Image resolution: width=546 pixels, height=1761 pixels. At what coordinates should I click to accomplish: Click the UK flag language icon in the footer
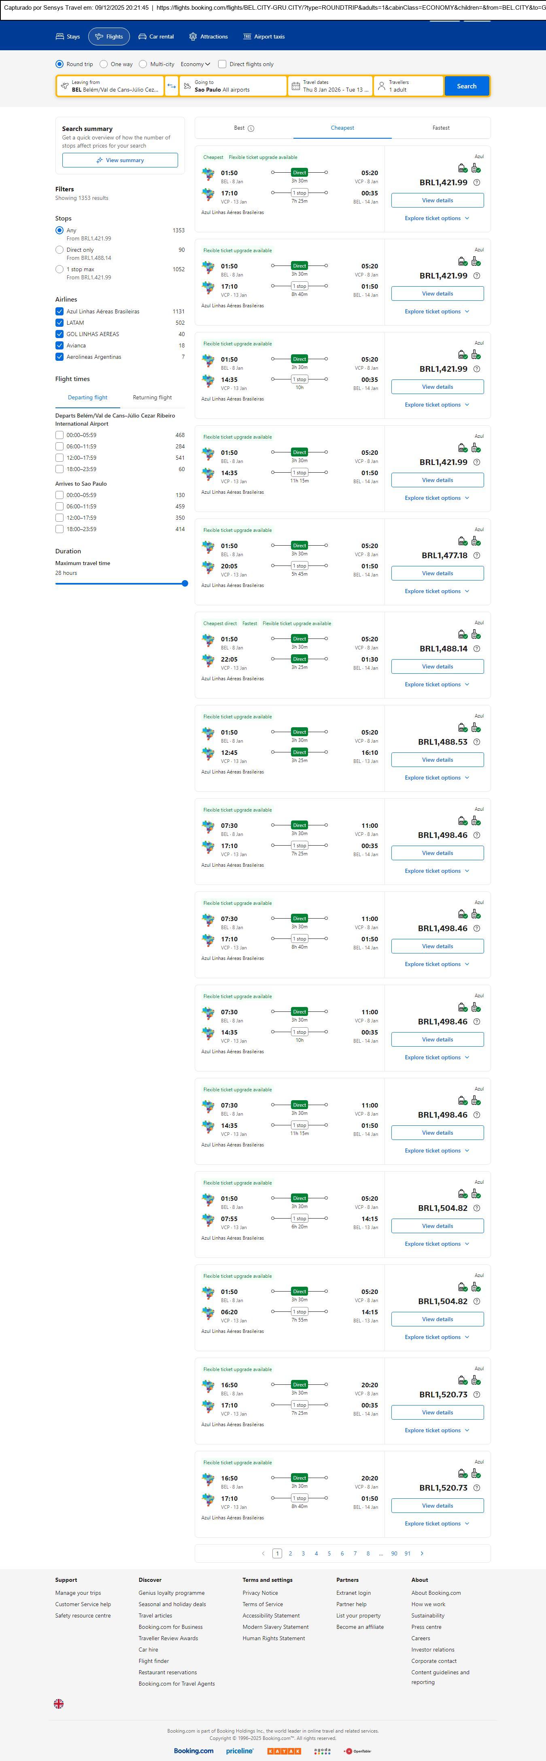point(59,1703)
